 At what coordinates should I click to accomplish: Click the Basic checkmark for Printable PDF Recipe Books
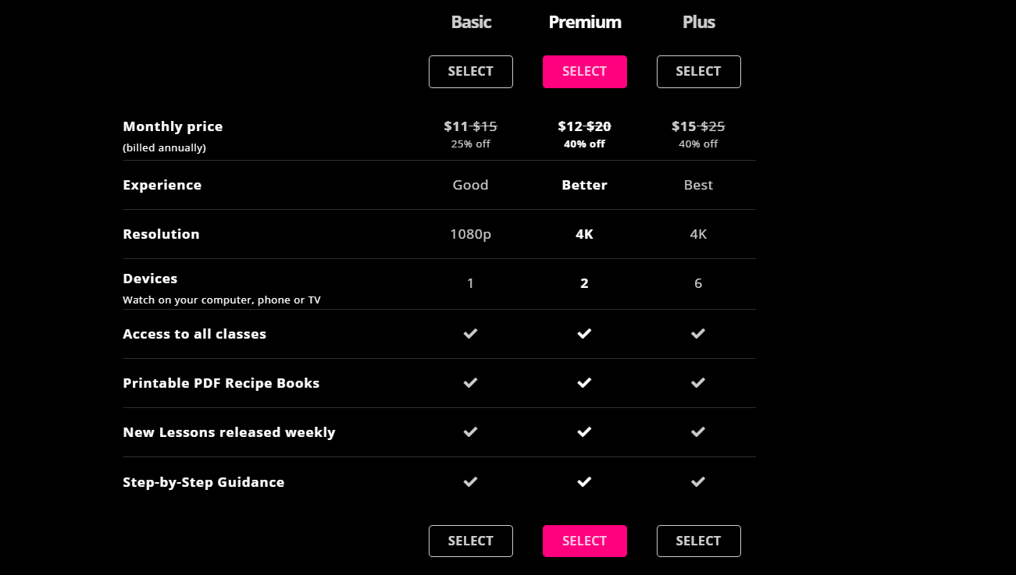[x=470, y=383]
